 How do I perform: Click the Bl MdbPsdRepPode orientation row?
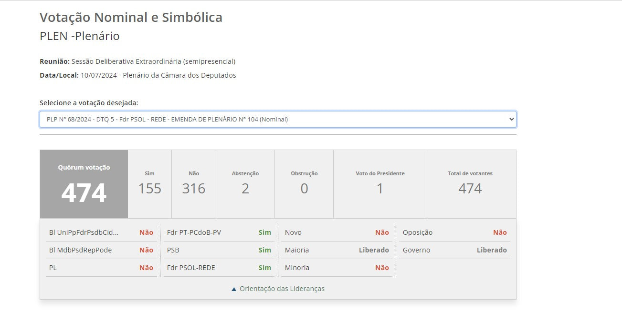[101, 250]
